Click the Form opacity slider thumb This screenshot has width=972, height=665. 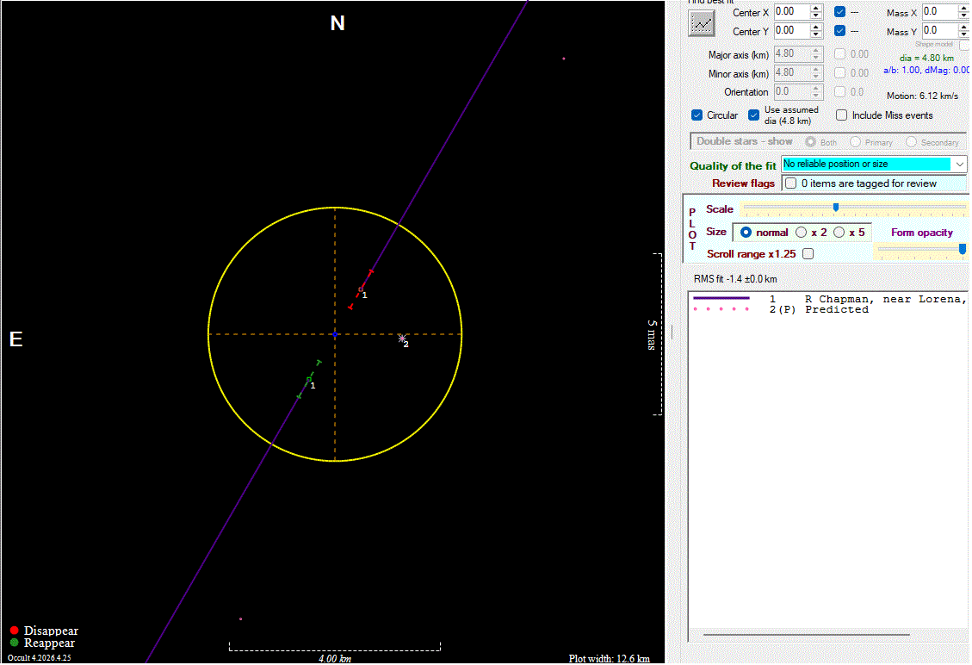pyautogui.click(x=962, y=249)
